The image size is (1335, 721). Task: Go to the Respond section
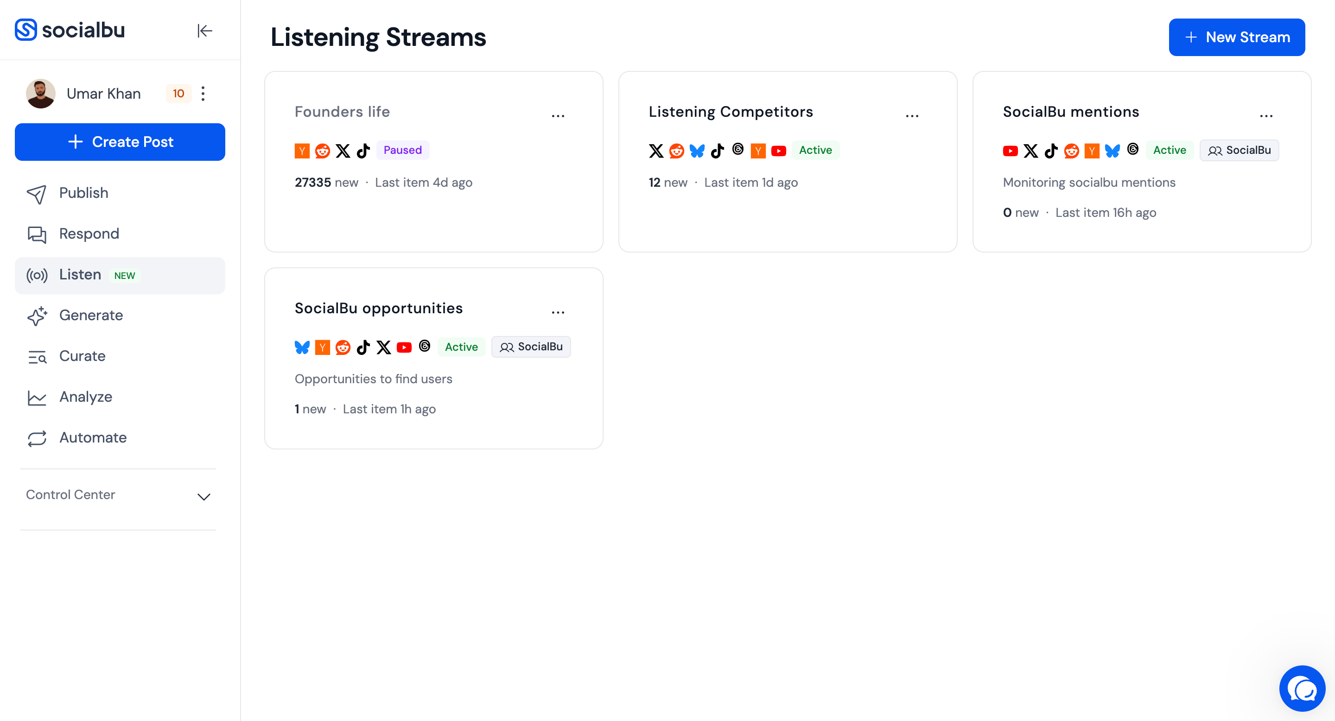tap(120, 234)
